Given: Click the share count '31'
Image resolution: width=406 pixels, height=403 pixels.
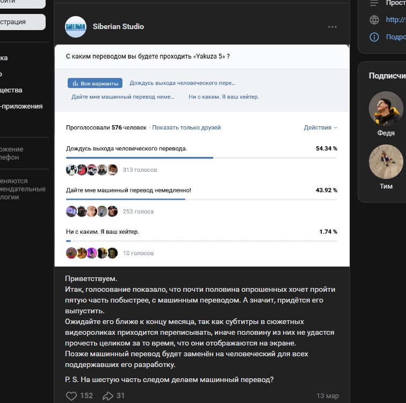Looking at the screenshot, I should tap(120, 396).
